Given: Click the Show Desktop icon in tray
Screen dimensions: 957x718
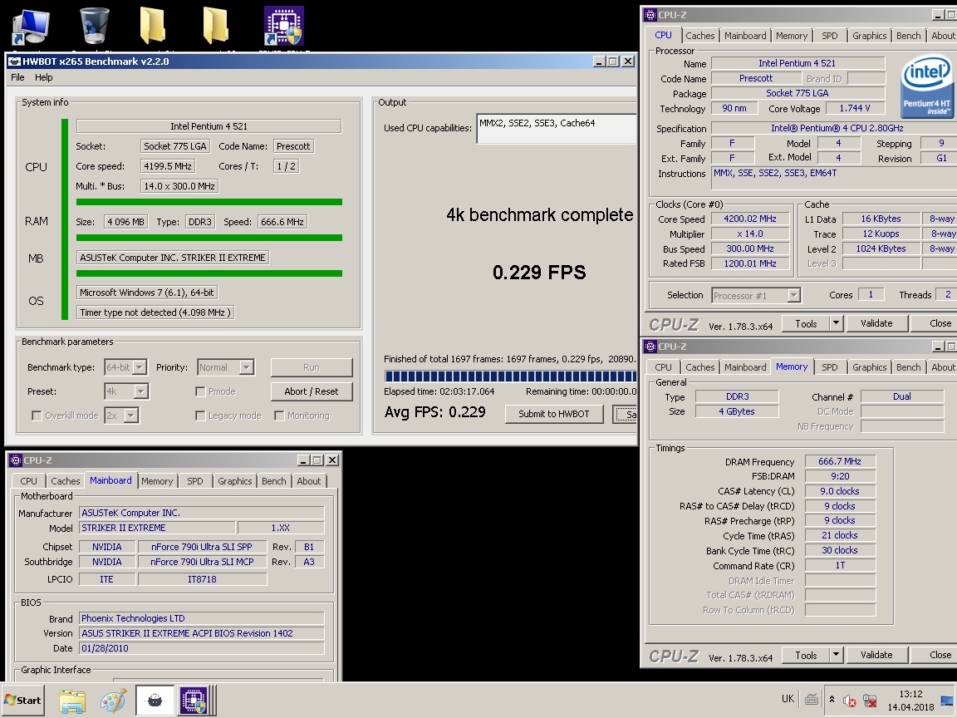Looking at the screenshot, I should point(947,701).
